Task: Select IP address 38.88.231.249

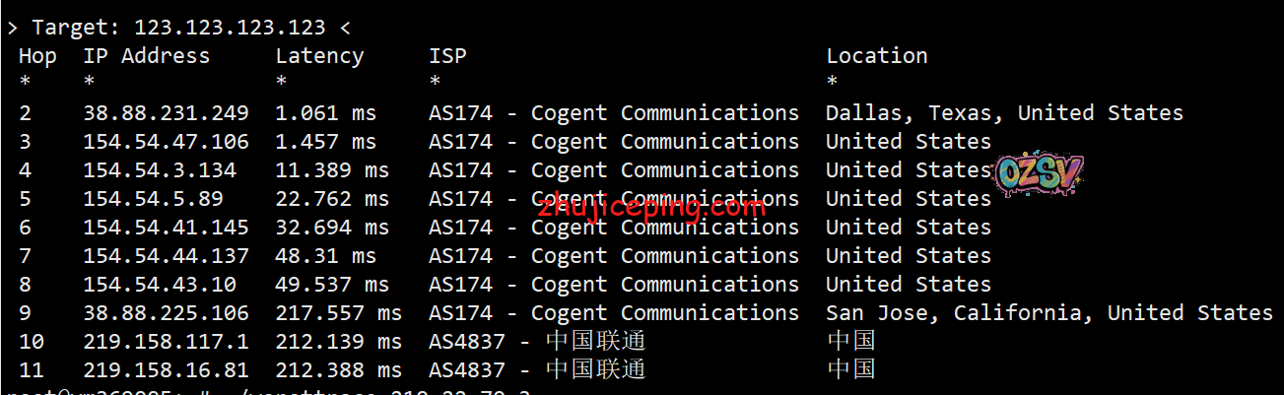Action: (166, 113)
